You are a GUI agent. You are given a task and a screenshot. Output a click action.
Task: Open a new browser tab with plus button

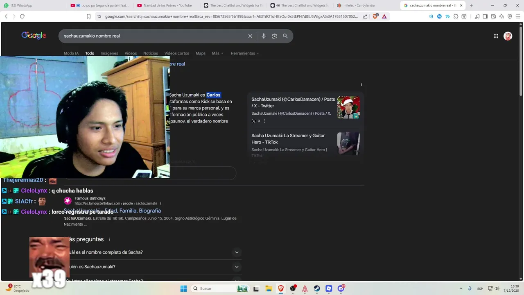point(471,5)
